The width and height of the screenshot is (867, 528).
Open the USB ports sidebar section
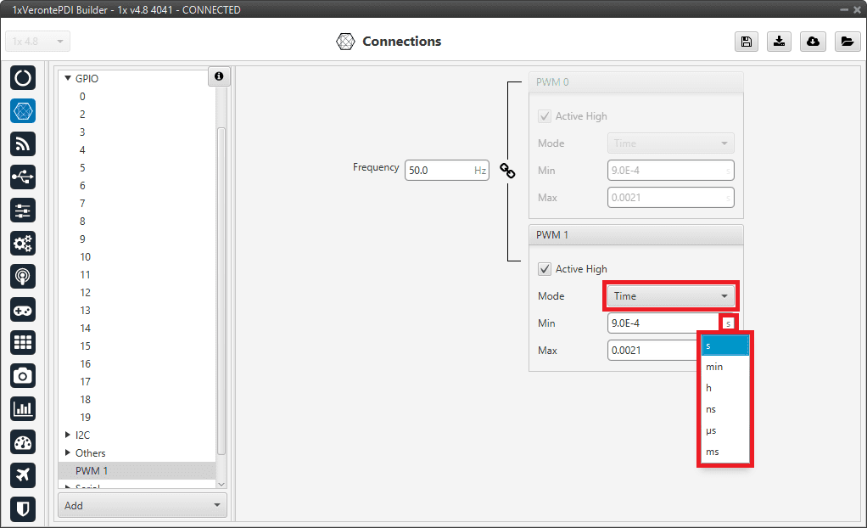pyautogui.click(x=23, y=177)
